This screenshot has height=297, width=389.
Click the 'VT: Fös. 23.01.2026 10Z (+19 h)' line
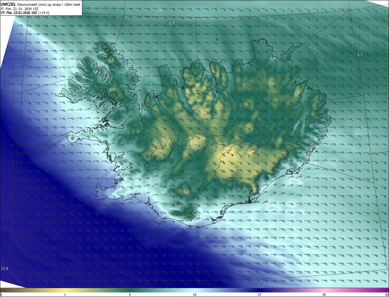[25, 13]
